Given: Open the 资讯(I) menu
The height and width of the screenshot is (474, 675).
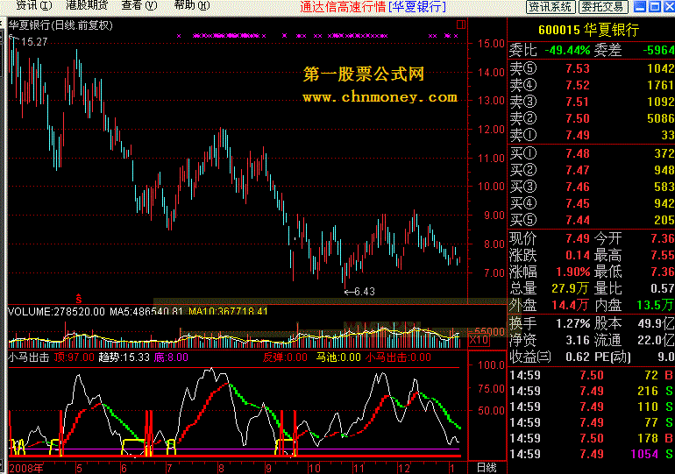Looking at the screenshot, I should point(33,5).
